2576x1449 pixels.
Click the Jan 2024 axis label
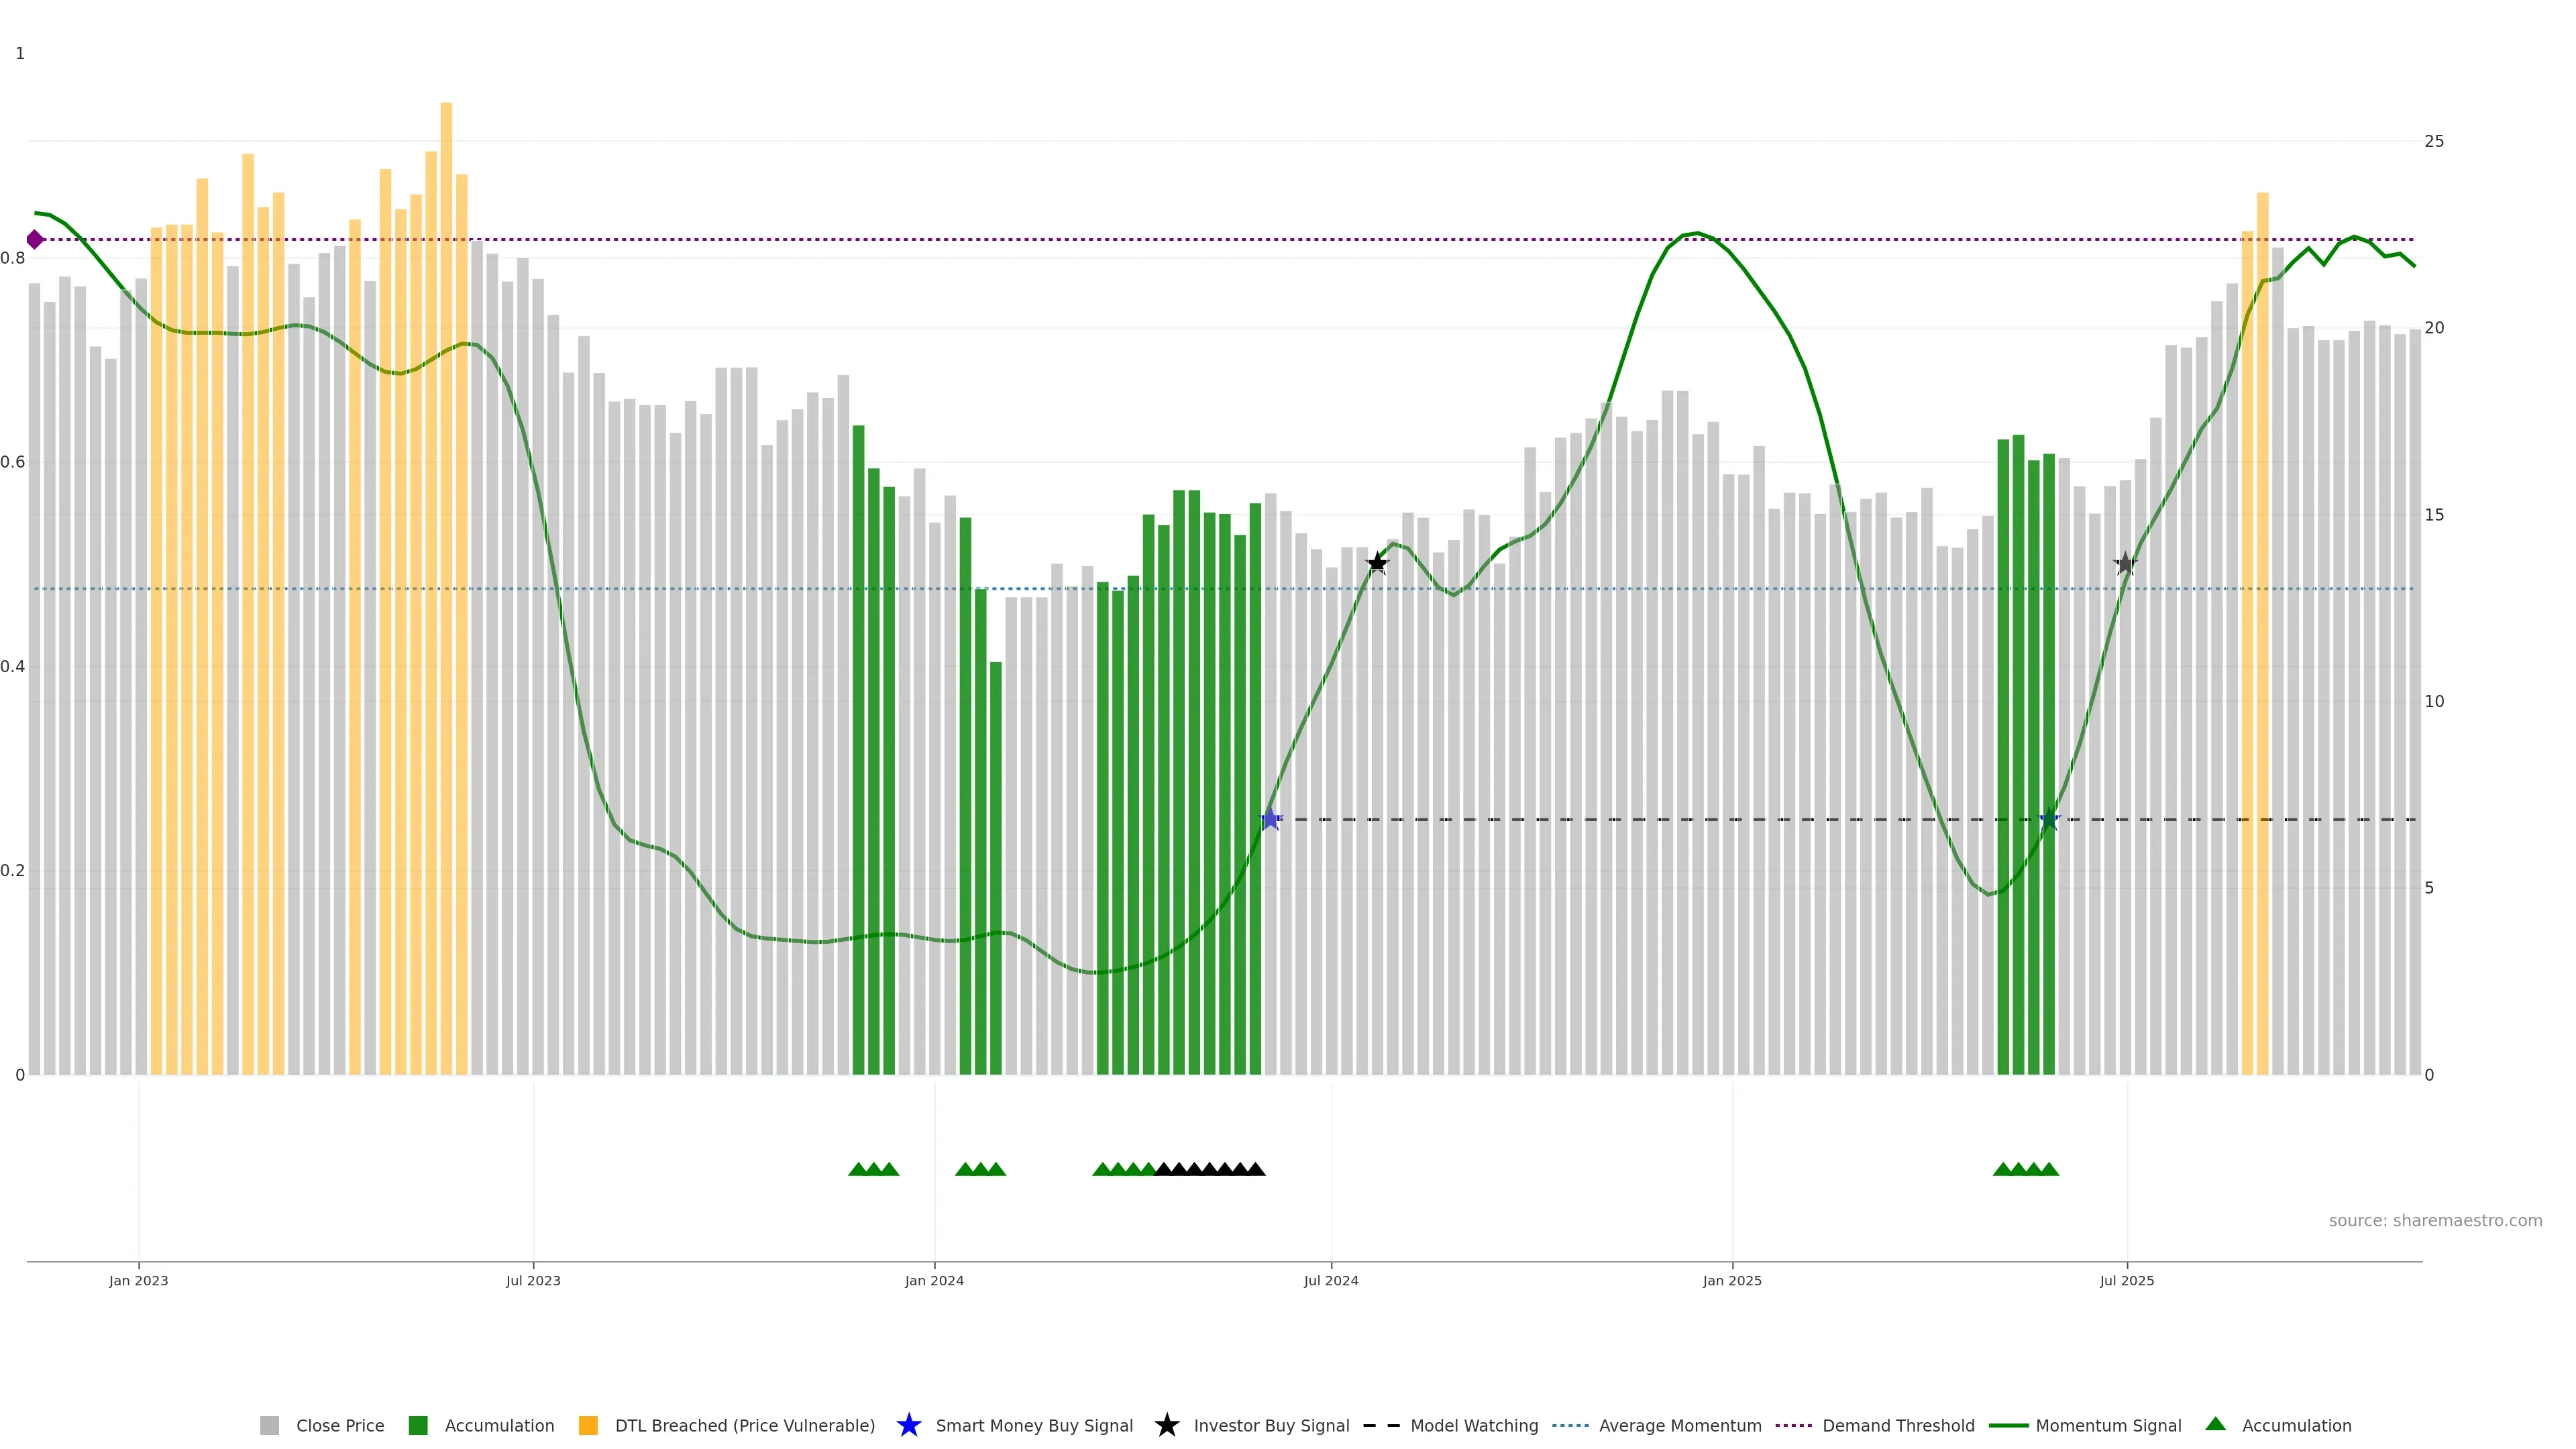[934, 1281]
